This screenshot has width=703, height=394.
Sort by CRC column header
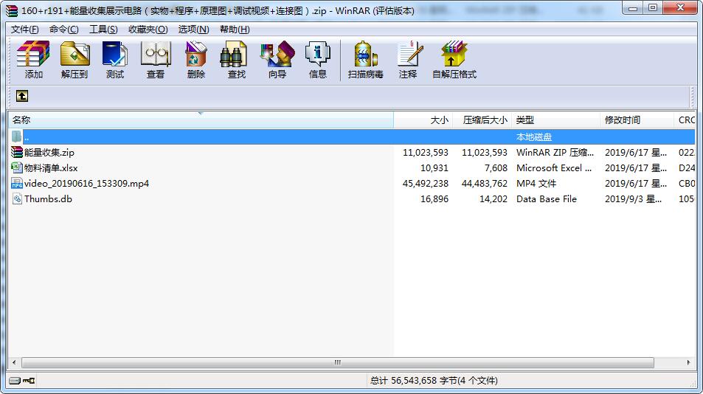click(x=685, y=120)
